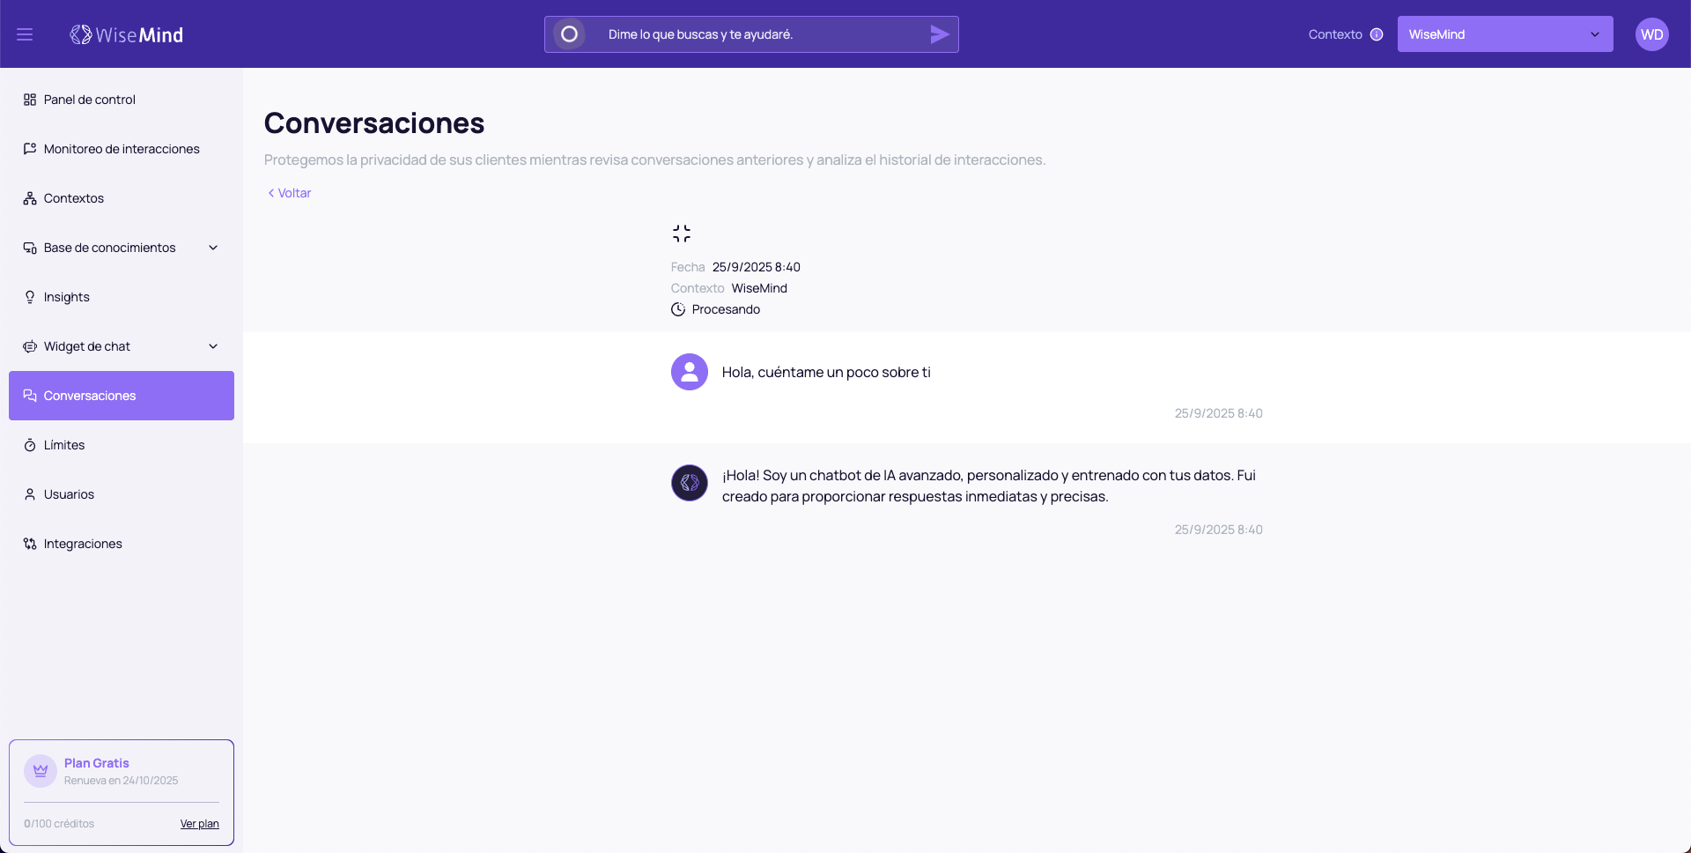Click the user avatar in chat message
This screenshot has width=1691, height=853.
690,372
